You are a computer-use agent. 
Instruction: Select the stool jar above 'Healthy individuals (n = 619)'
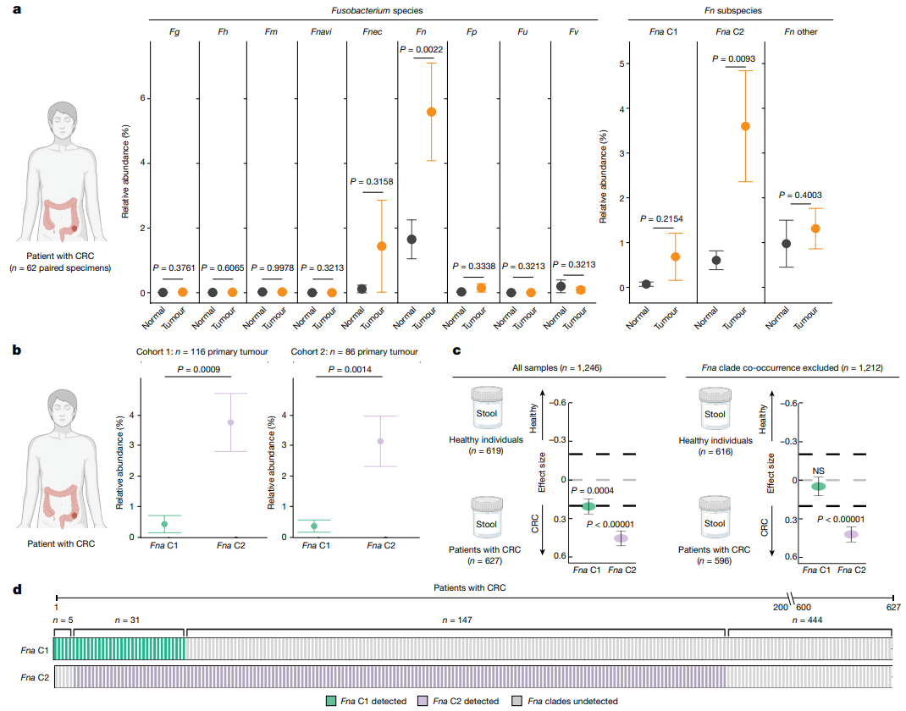tap(487, 409)
